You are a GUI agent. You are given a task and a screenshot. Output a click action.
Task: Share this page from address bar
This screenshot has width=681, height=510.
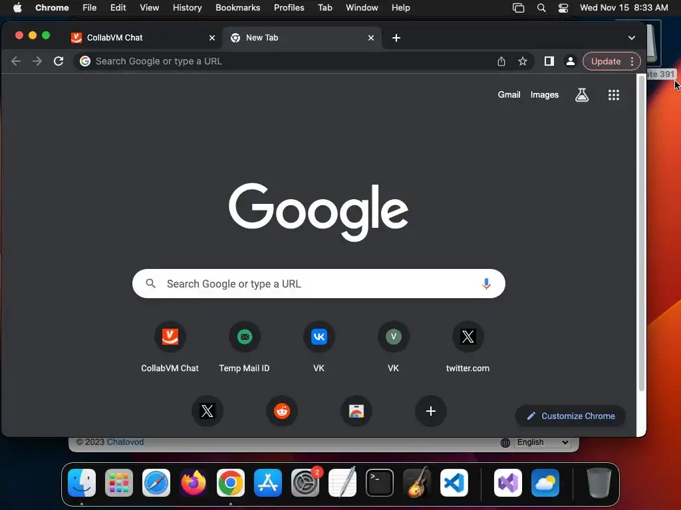(x=501, y=61)
